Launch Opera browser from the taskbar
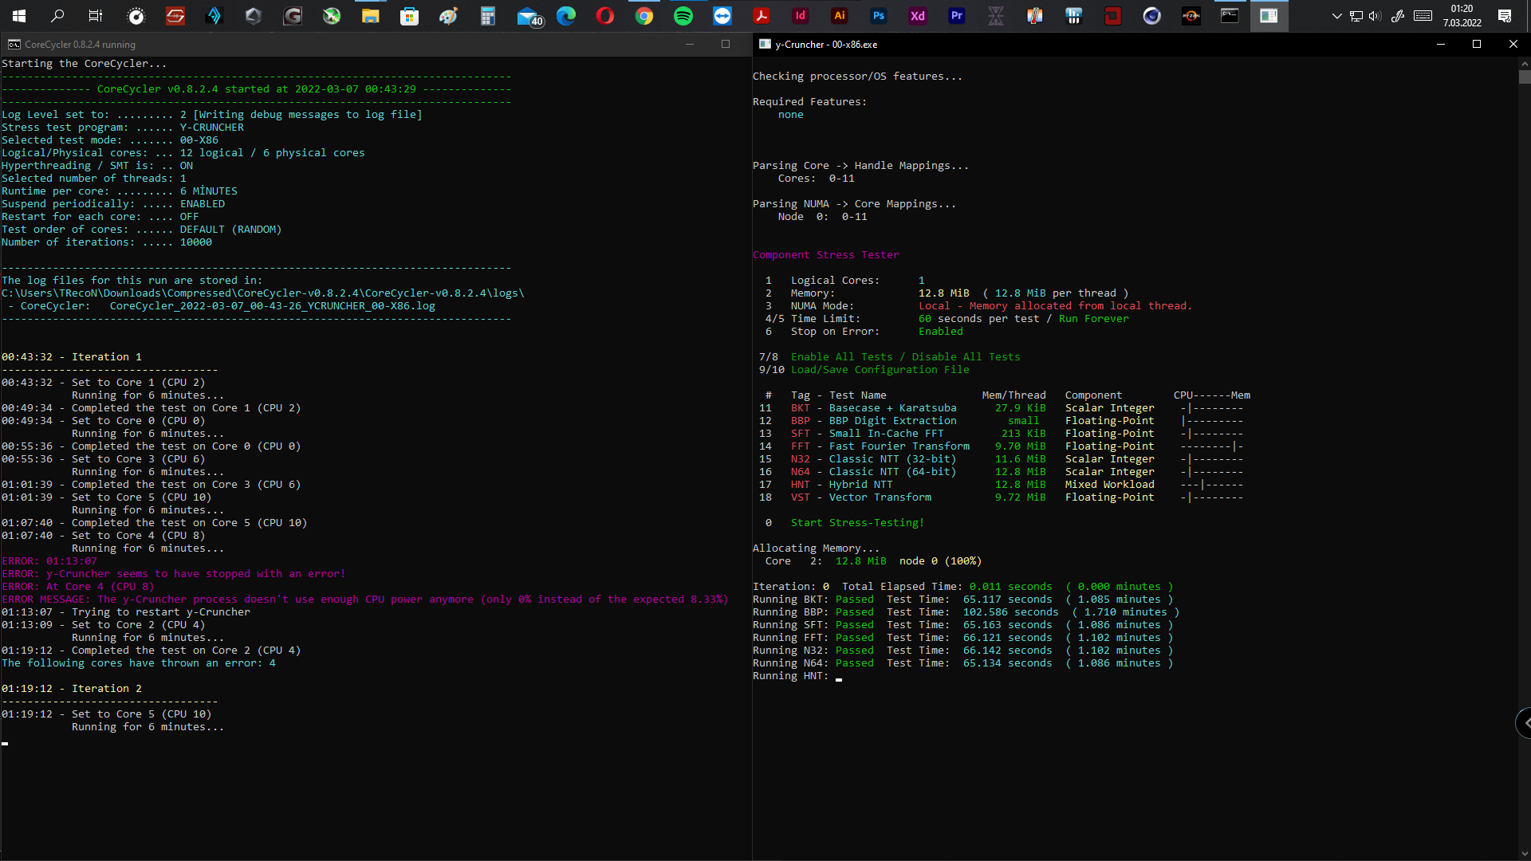This screenshot has height=861, width=1531. (605, 16)
